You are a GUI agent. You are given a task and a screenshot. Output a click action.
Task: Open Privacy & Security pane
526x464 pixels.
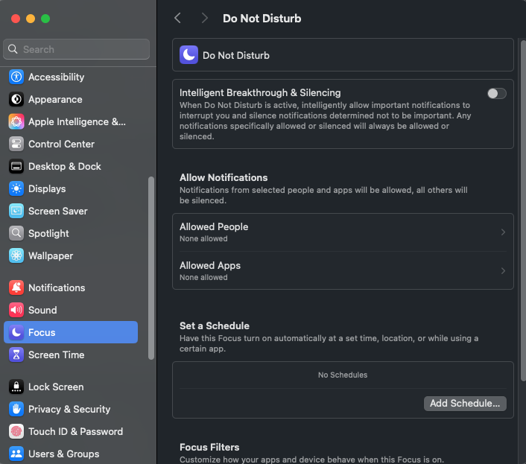tap(71, 409)
